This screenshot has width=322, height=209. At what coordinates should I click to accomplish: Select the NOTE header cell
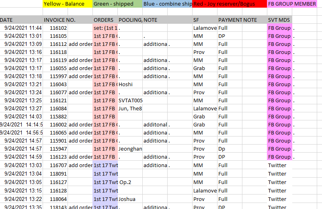click(x=155, y=20)
